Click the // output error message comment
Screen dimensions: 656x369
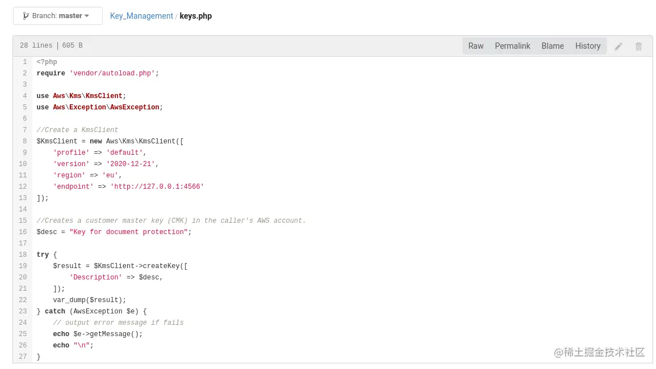click(x=118, y=323)
